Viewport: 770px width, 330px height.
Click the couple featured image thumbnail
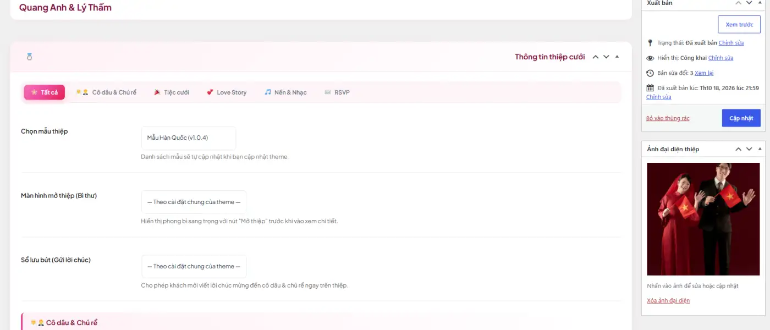(703, 219)
